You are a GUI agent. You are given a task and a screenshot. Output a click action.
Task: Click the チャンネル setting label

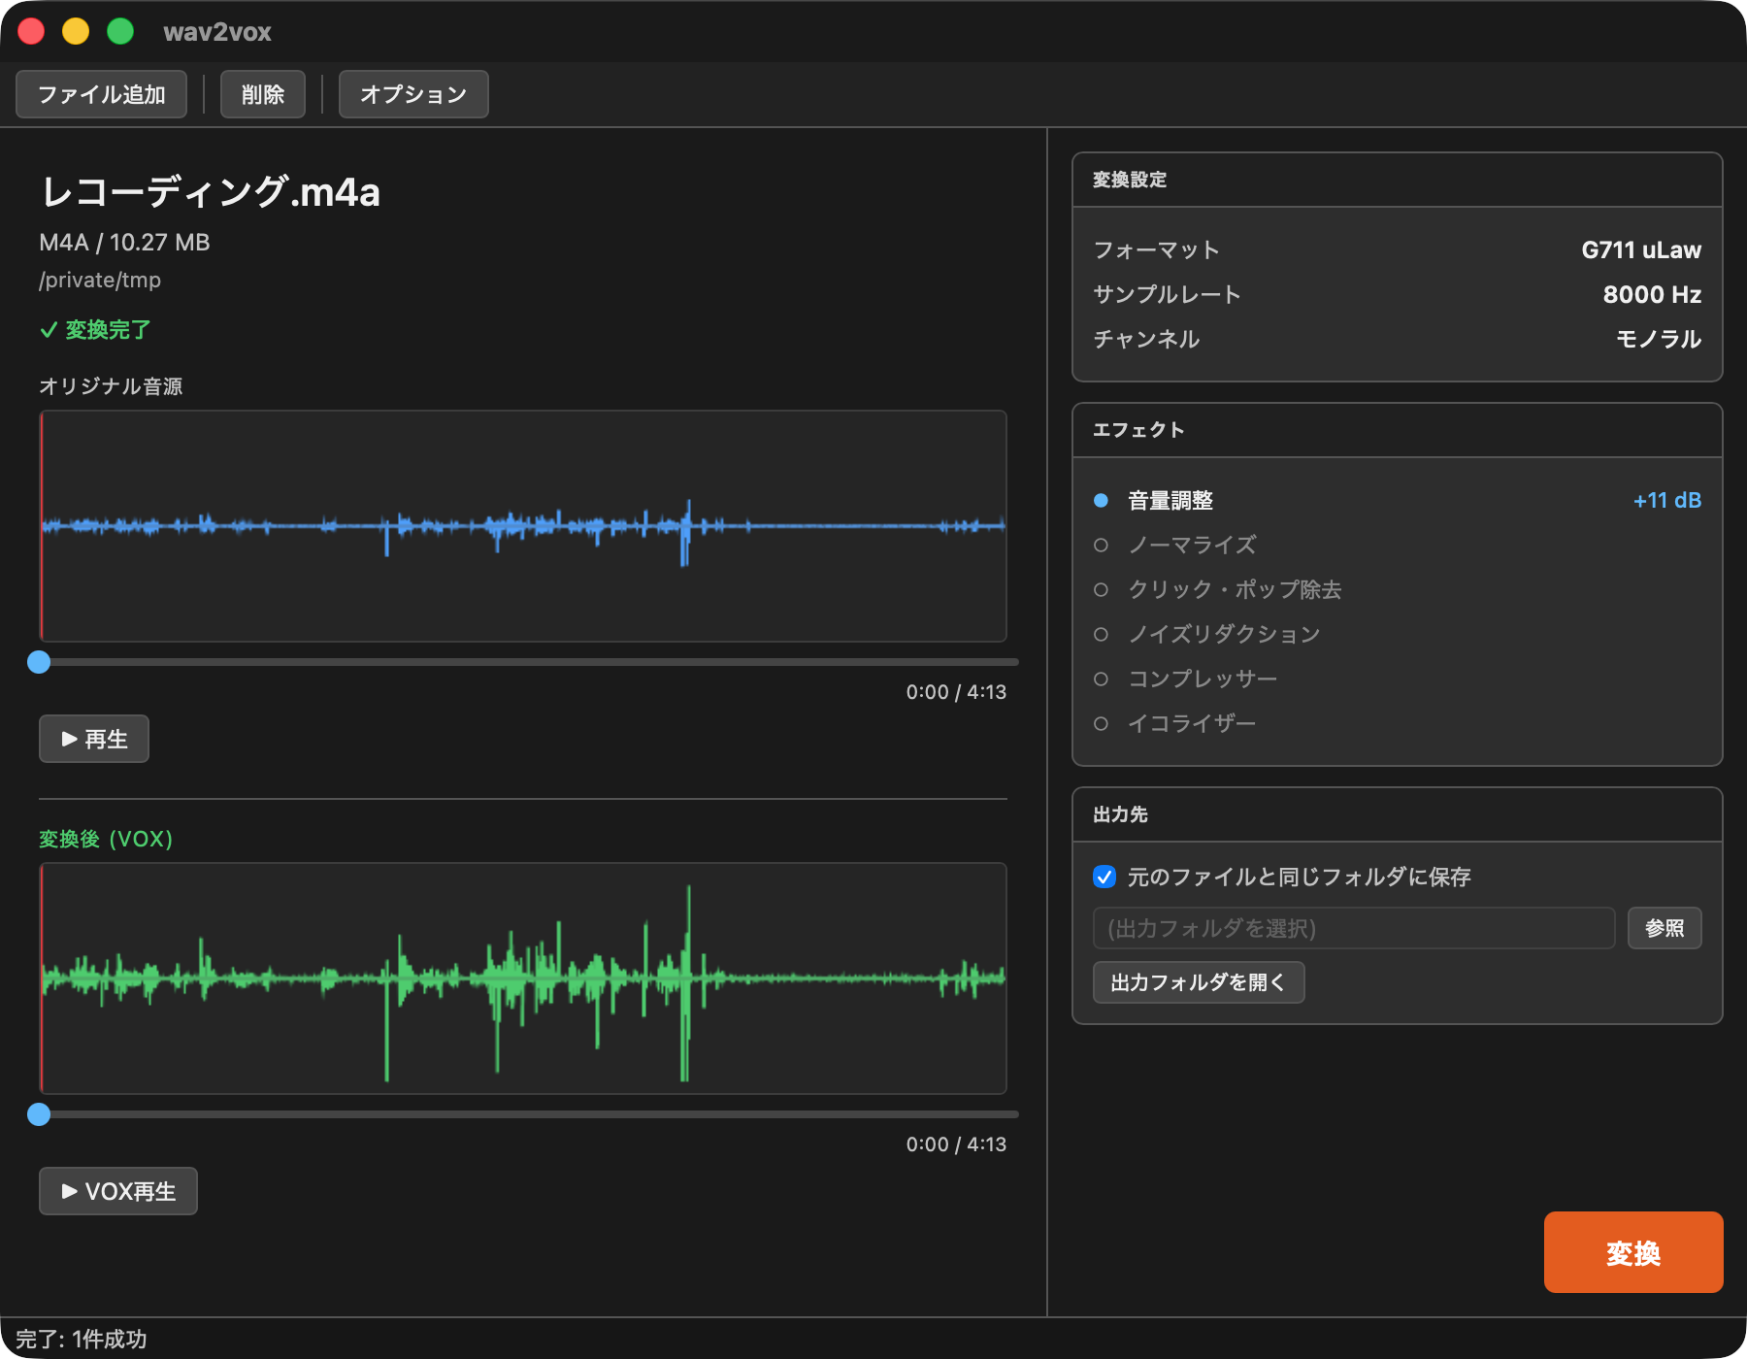(x=1146, y=339)
